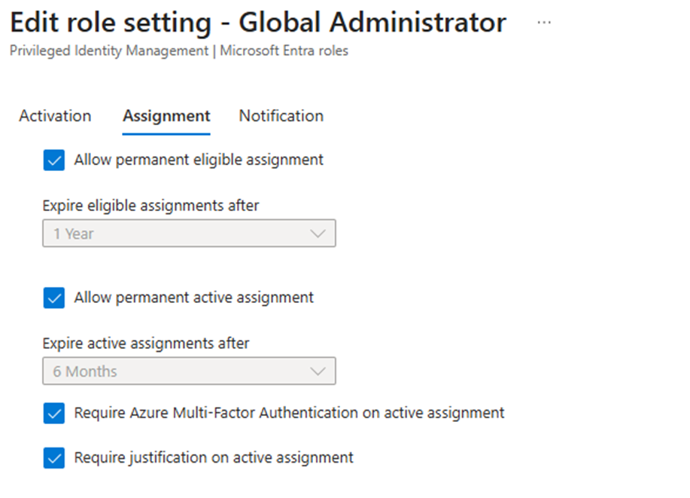Open the '1 Year' eligible expiry dropdown
This screenshot has width=690, height=498.
(x=188, y=234)
